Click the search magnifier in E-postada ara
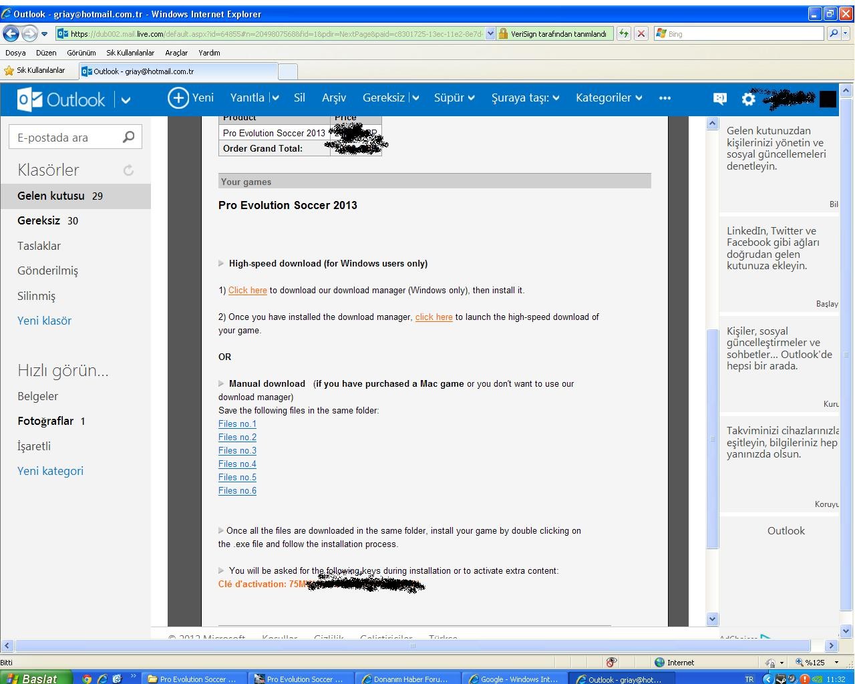This screenshot has height=684, width=855. tap(129, 137)
